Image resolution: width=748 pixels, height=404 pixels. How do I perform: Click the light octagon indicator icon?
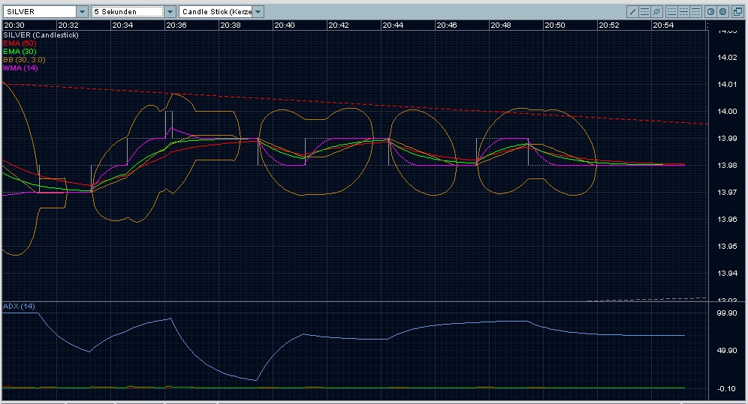tap(710, 12)
